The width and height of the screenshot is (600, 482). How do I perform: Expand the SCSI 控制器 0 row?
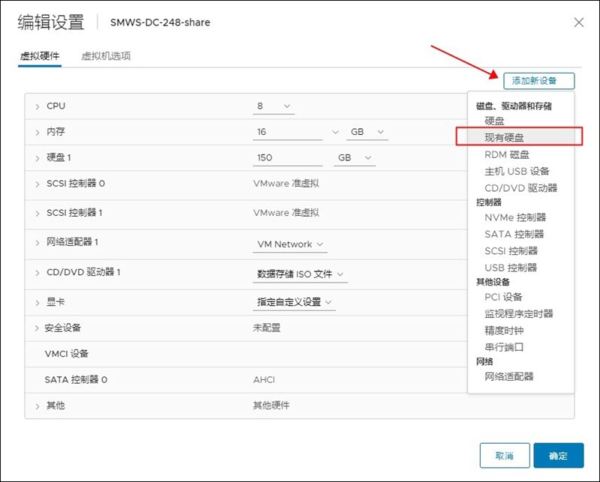(x=37, y=184)
